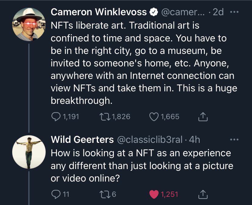Screen dimensions: 252x205
Task: Click the 4h timestamp on the reply
Action: pyautogui.click(x=194, y=140)
